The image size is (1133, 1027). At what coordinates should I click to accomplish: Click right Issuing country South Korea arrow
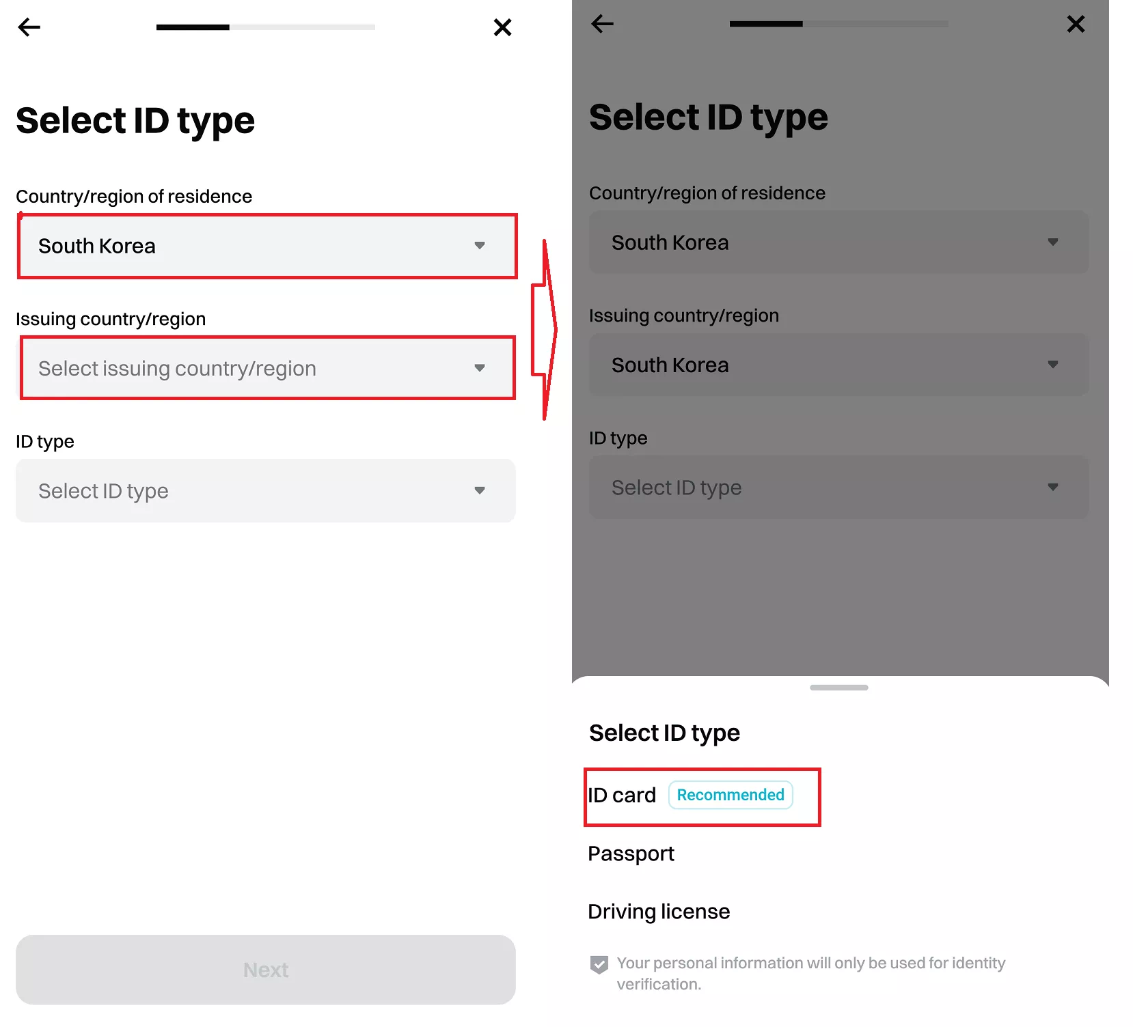pos(1052,365)
